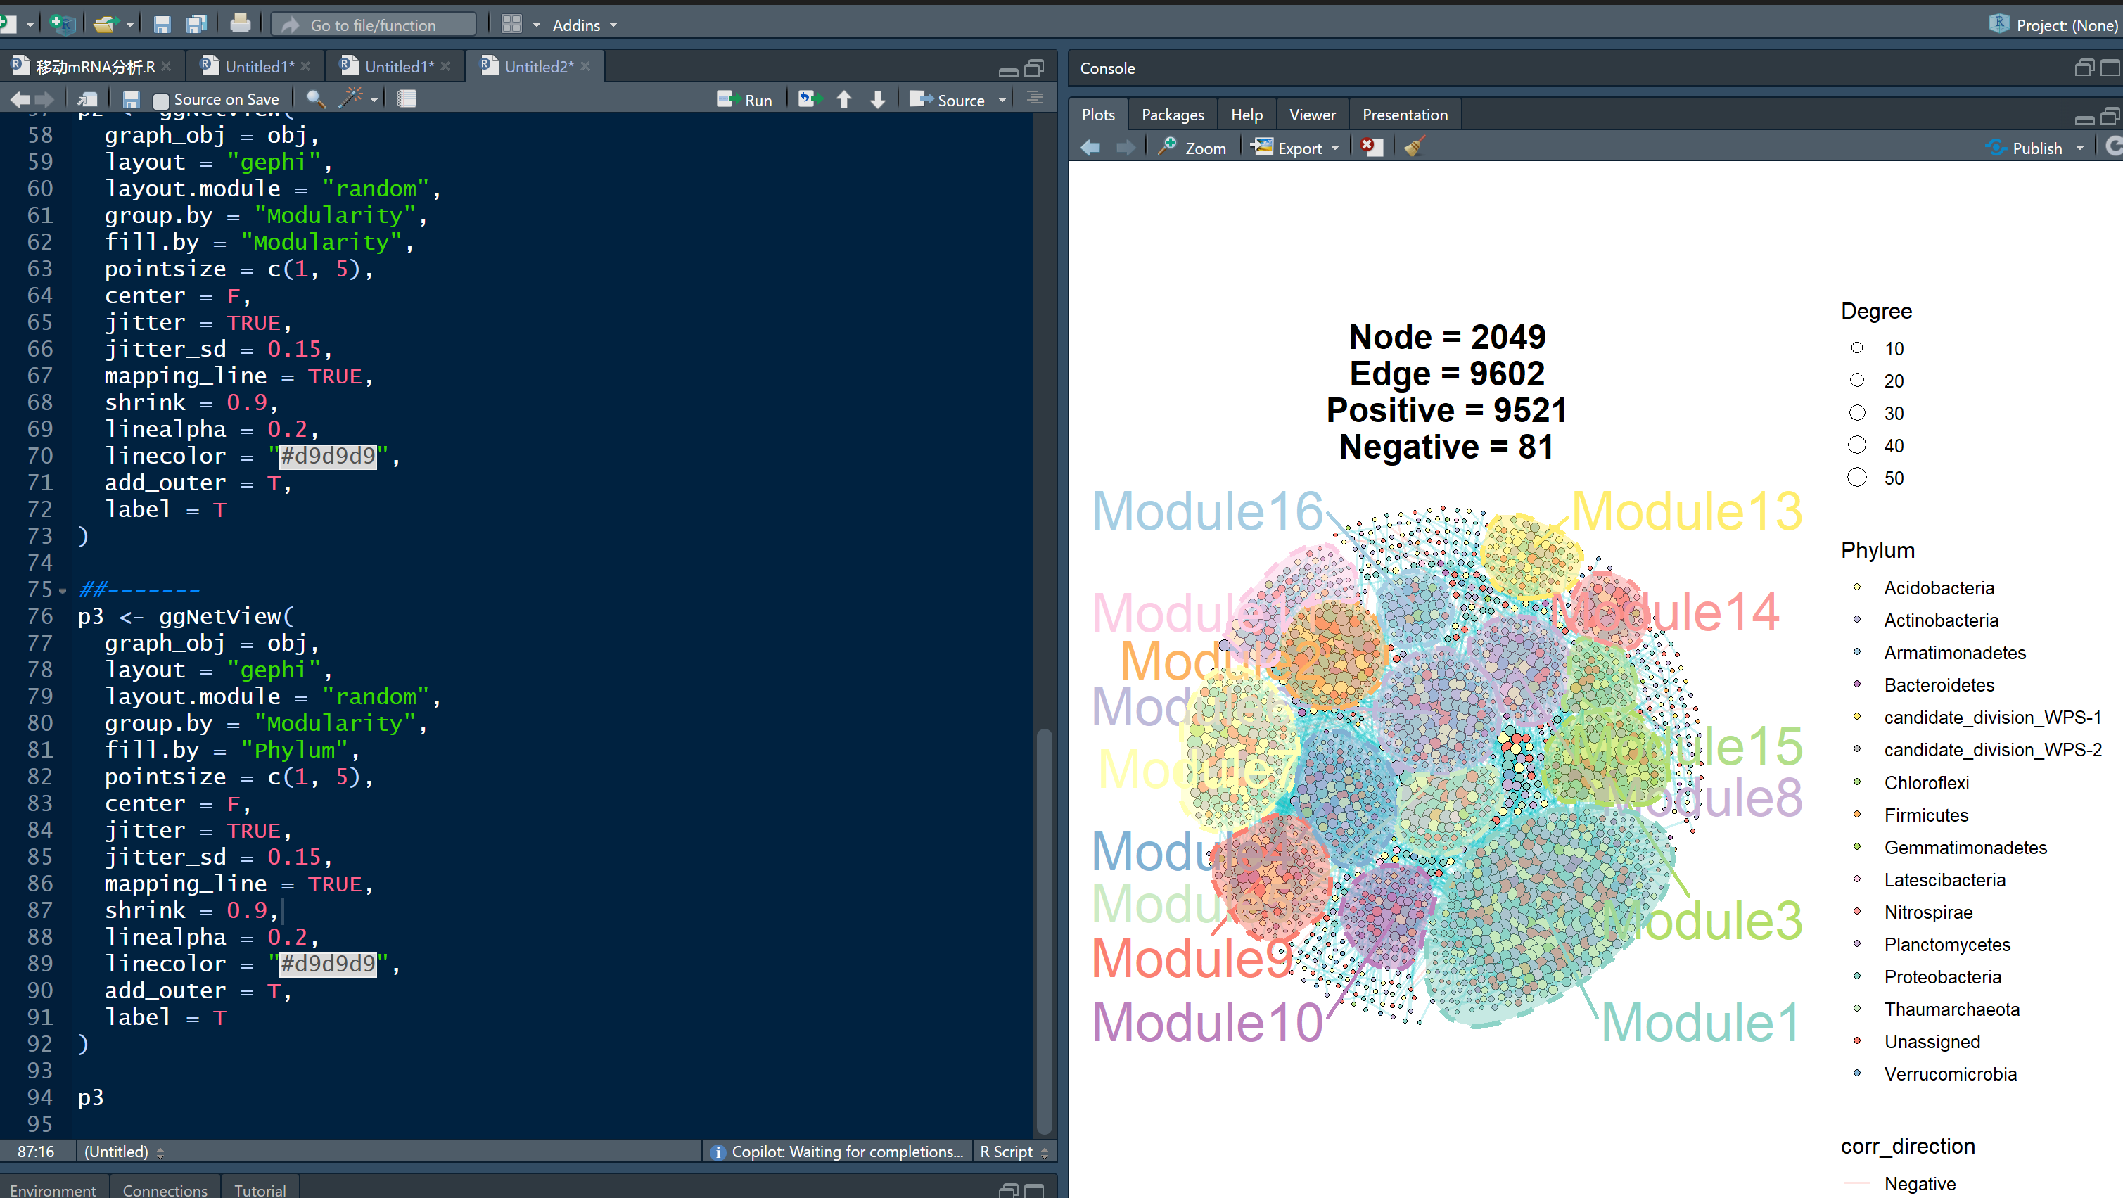The height and width of the screenshot is (1198, 2123).
Task: Click the find/replace magnifier icon
Action: click(315, 100)
